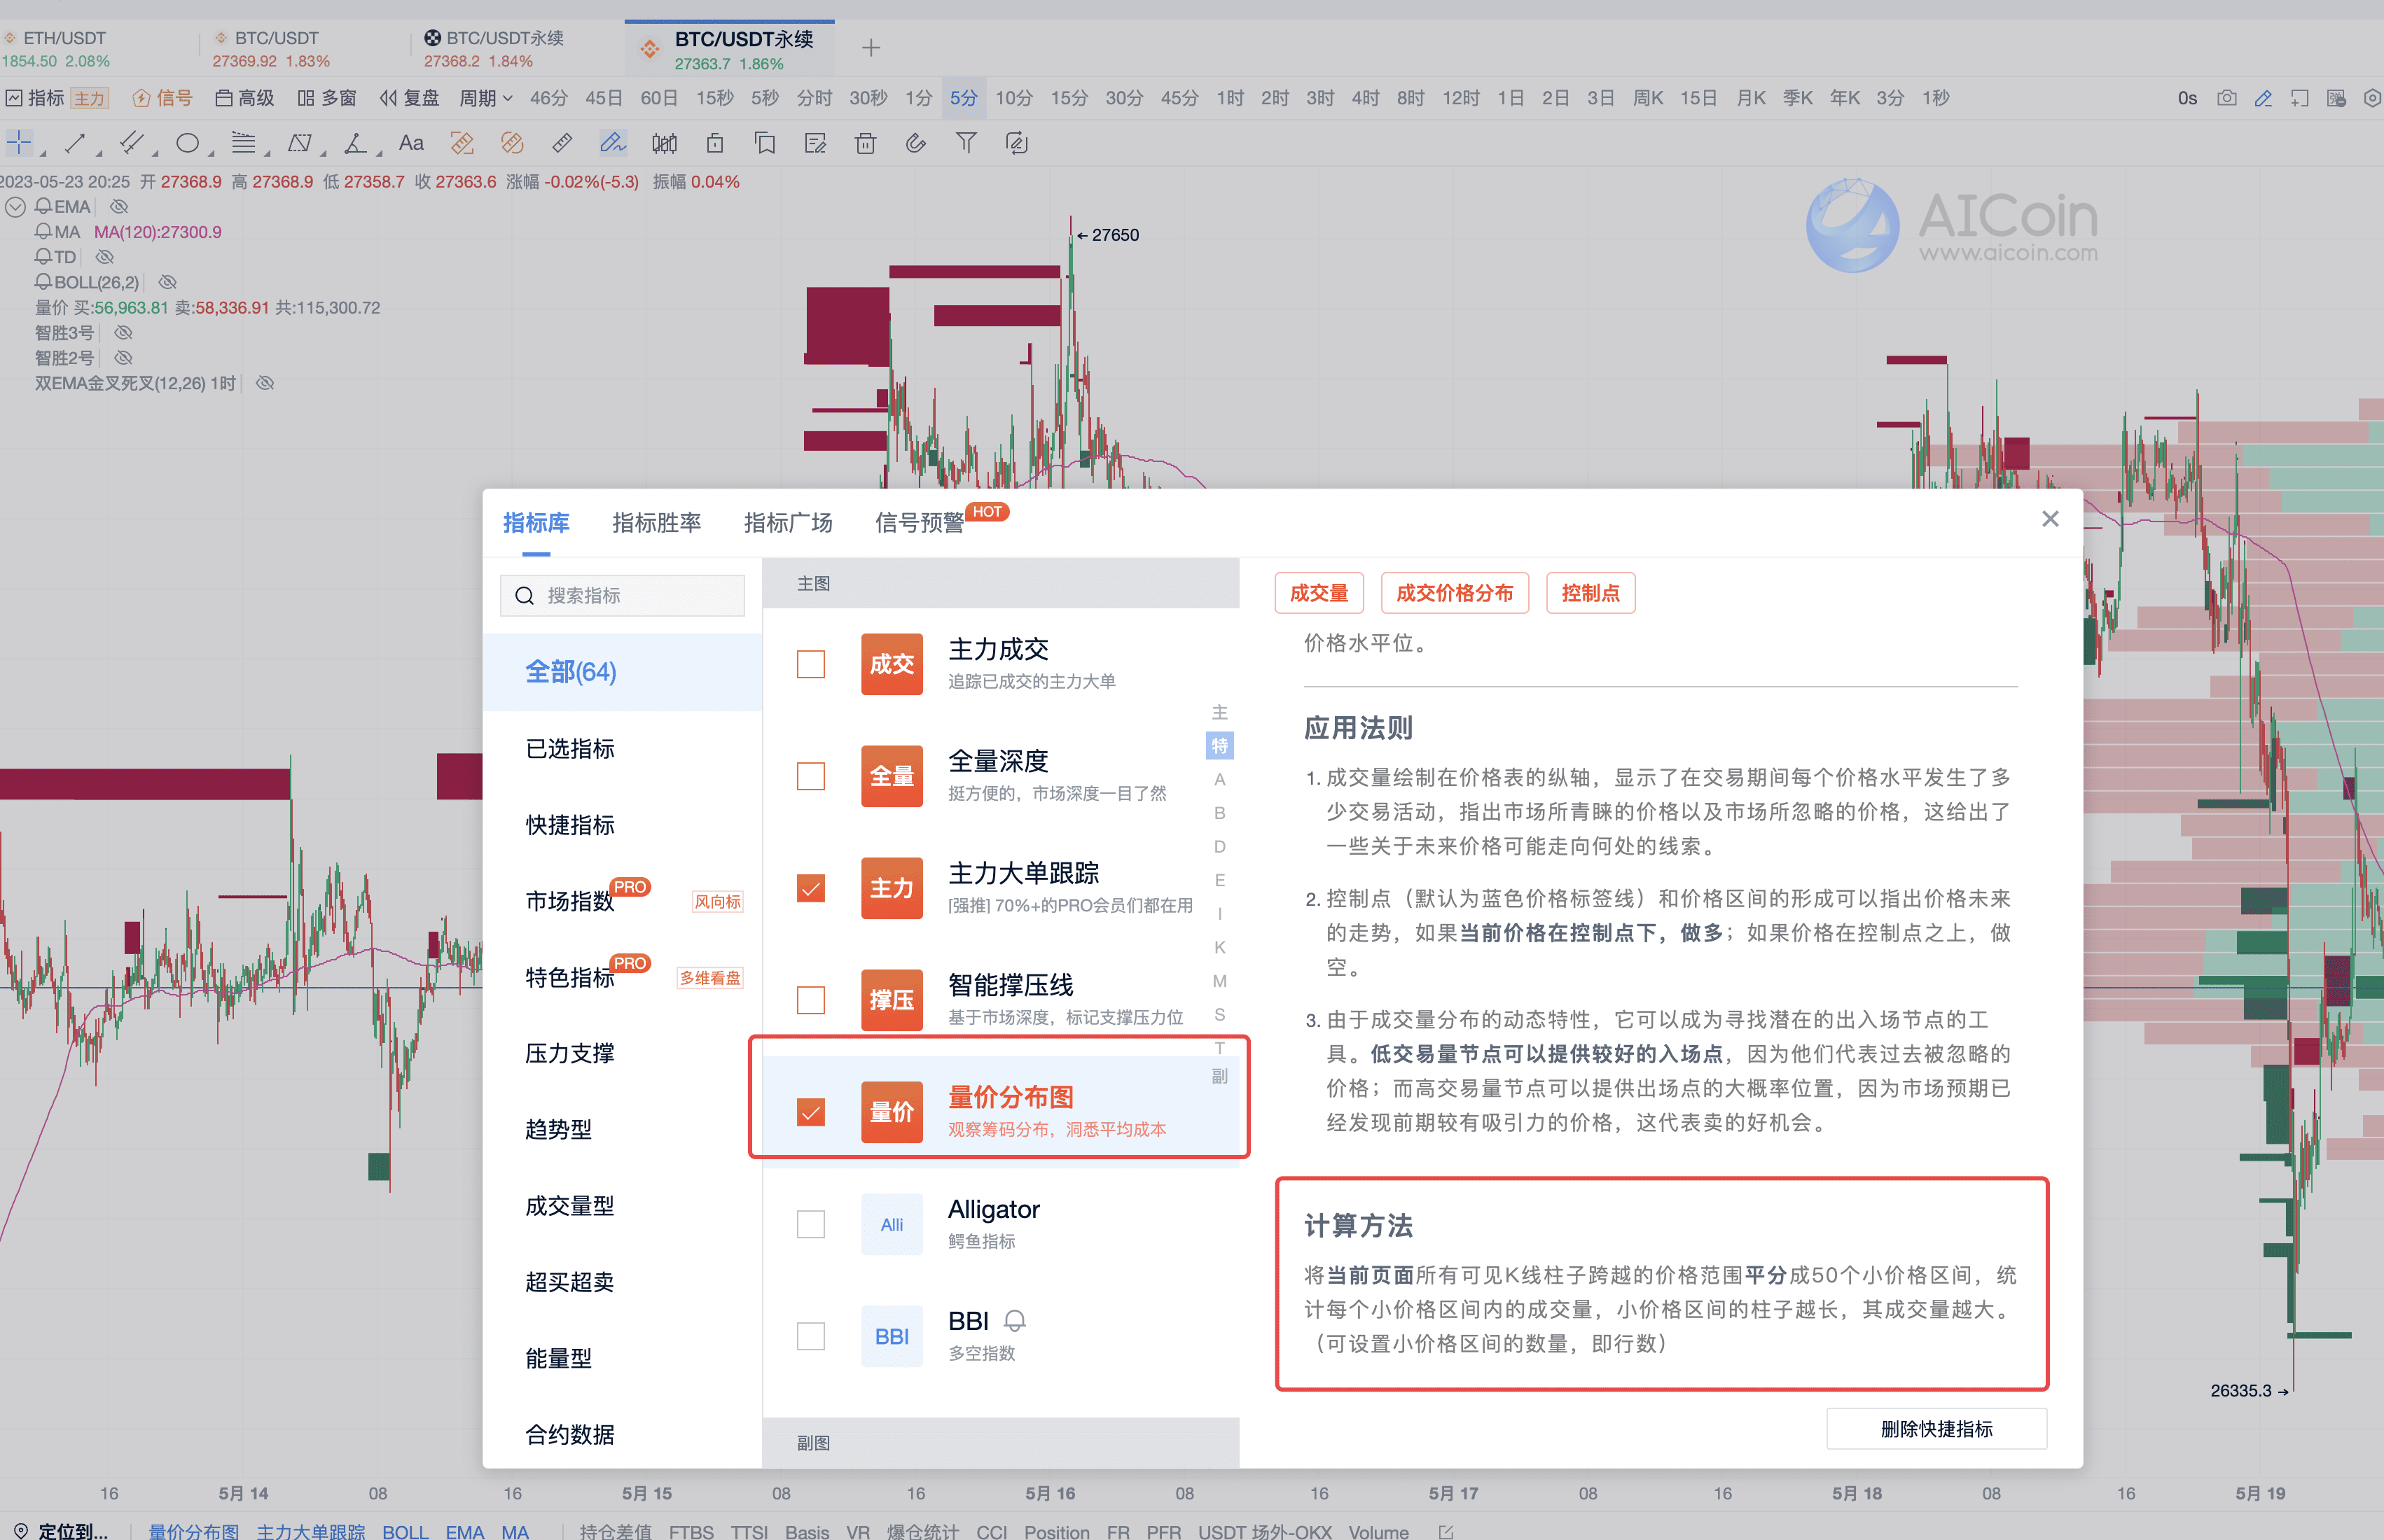Select the trend line drawing tool
2384x1540 pixels.
click(x=75, y=143)
